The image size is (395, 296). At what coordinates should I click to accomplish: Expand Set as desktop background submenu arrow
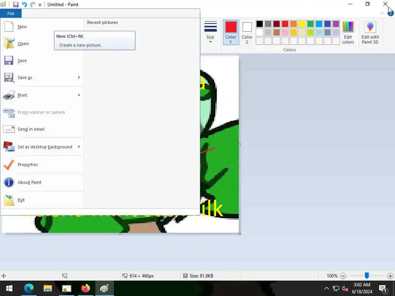click(79, 146)
